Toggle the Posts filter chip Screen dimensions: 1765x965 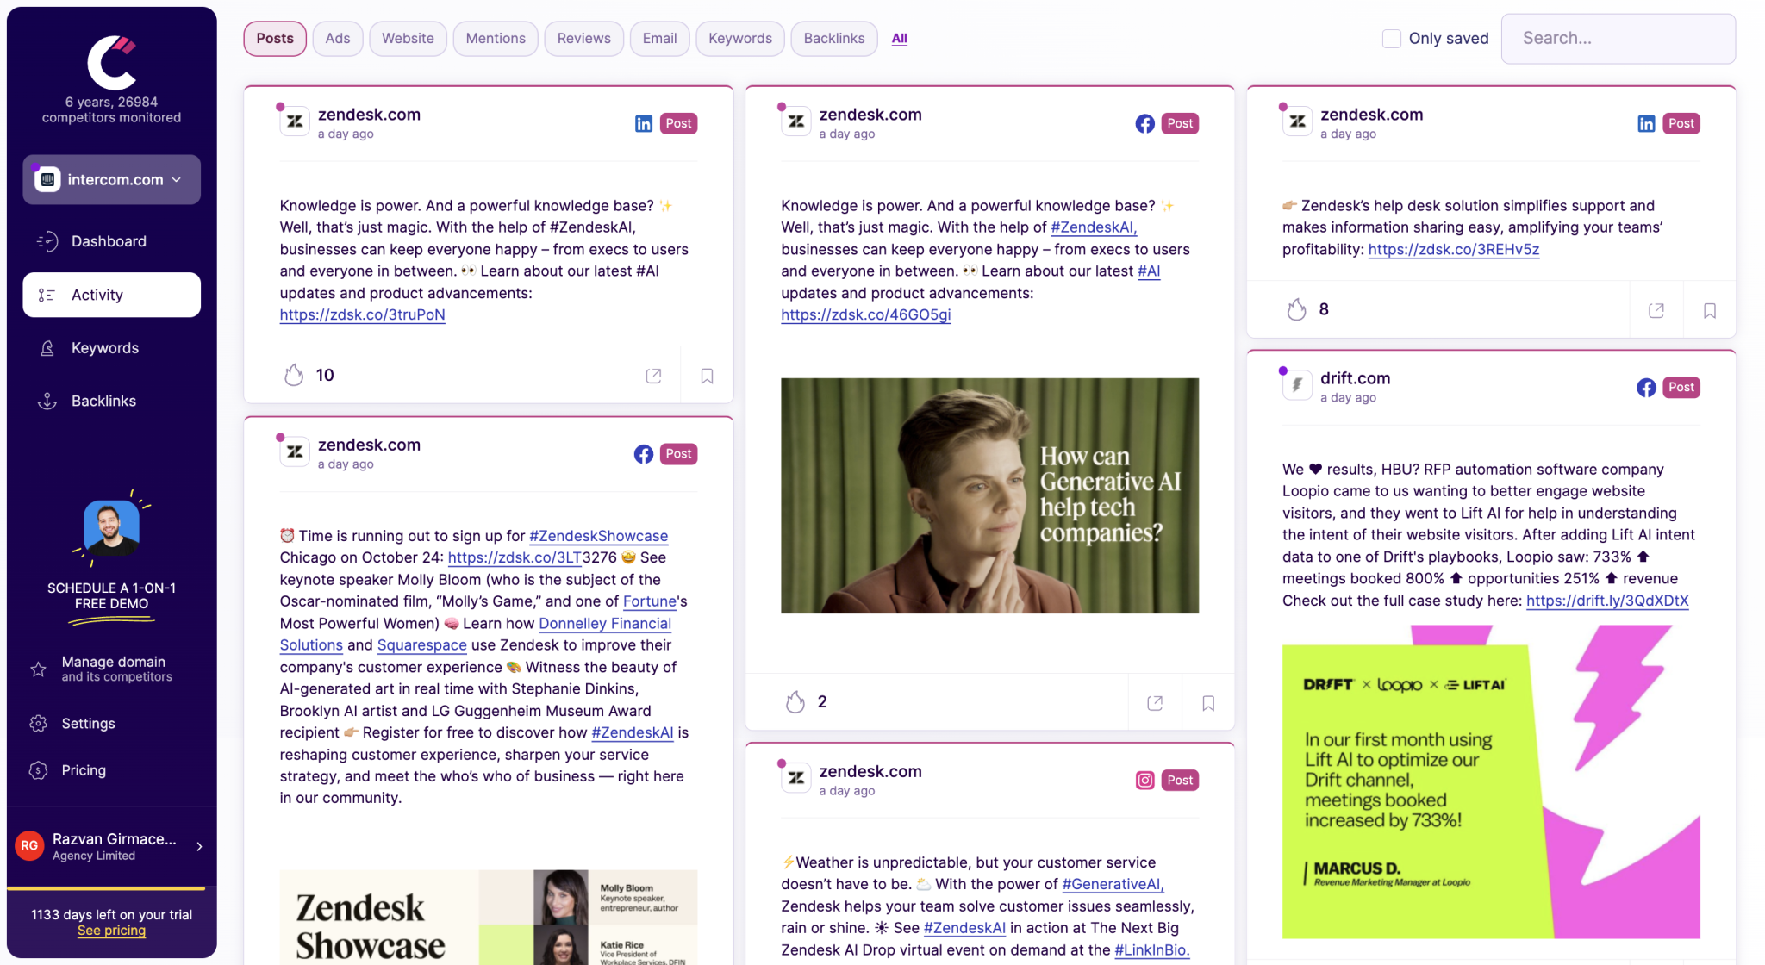(275, 39)
